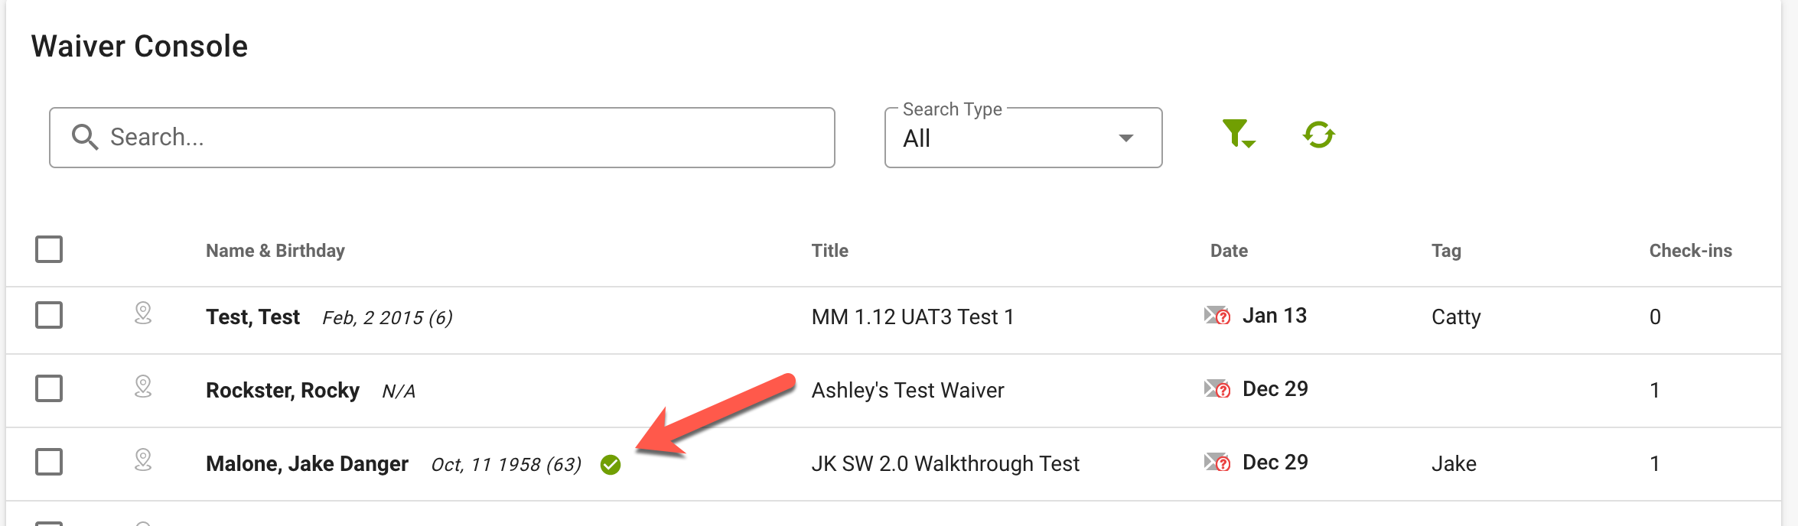Viewport: 1798px width, 526px height.
Task: Open the green filter funnel menu
Action: 1238,134
